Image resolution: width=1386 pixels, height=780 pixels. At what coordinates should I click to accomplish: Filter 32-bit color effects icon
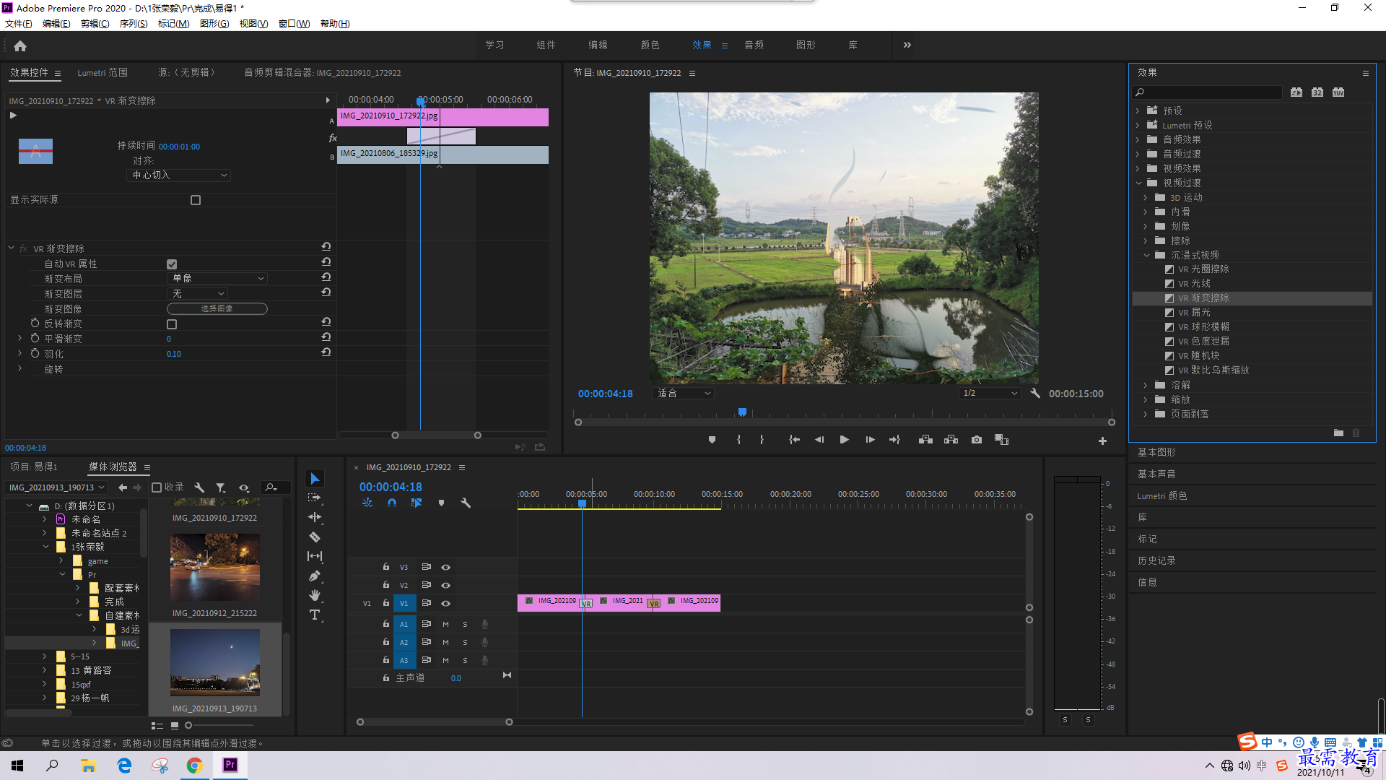[x=1317, y=92]
